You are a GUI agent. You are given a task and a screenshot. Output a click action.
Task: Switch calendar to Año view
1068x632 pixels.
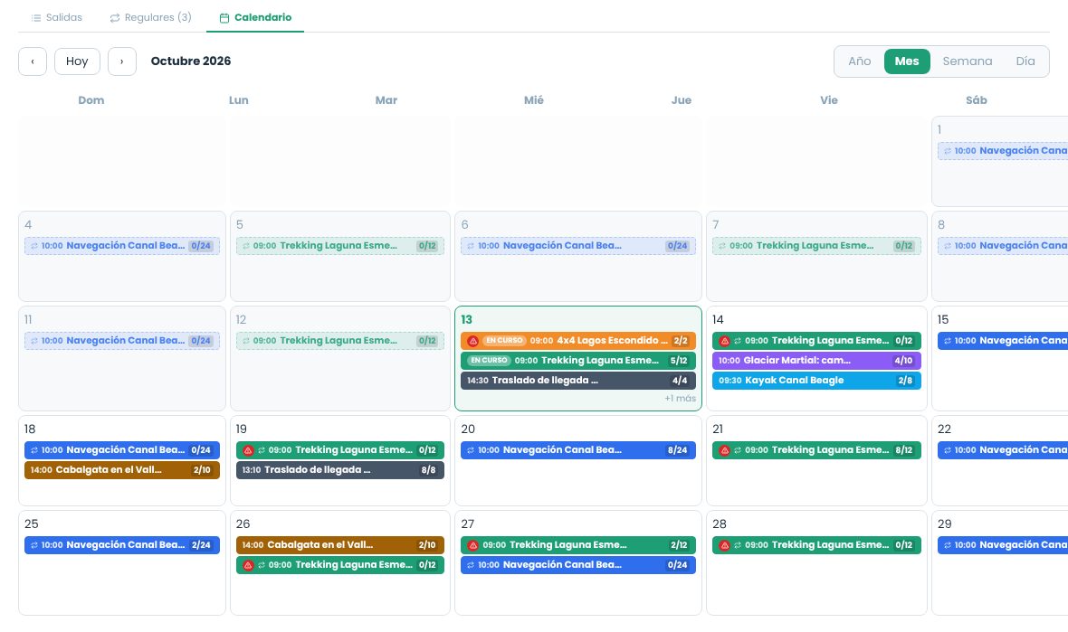coord(860,61)
